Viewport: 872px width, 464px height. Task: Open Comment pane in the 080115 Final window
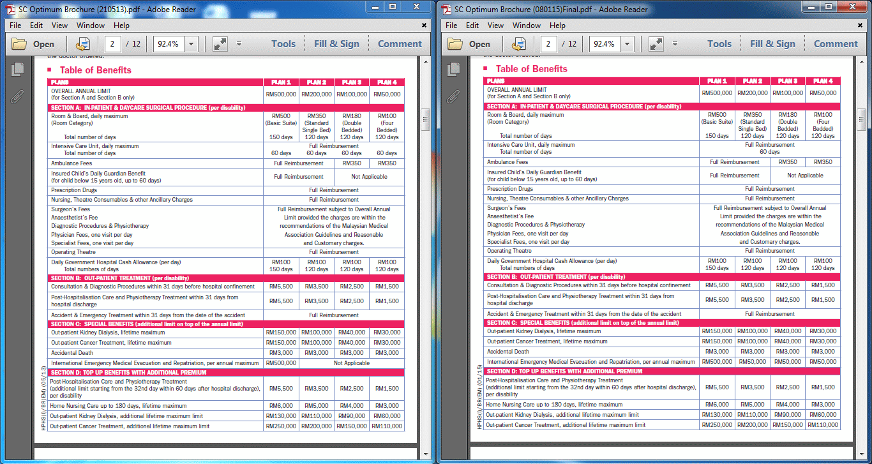point(836,44)
